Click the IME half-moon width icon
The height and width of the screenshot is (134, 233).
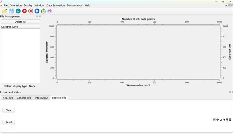pos(221,120)
